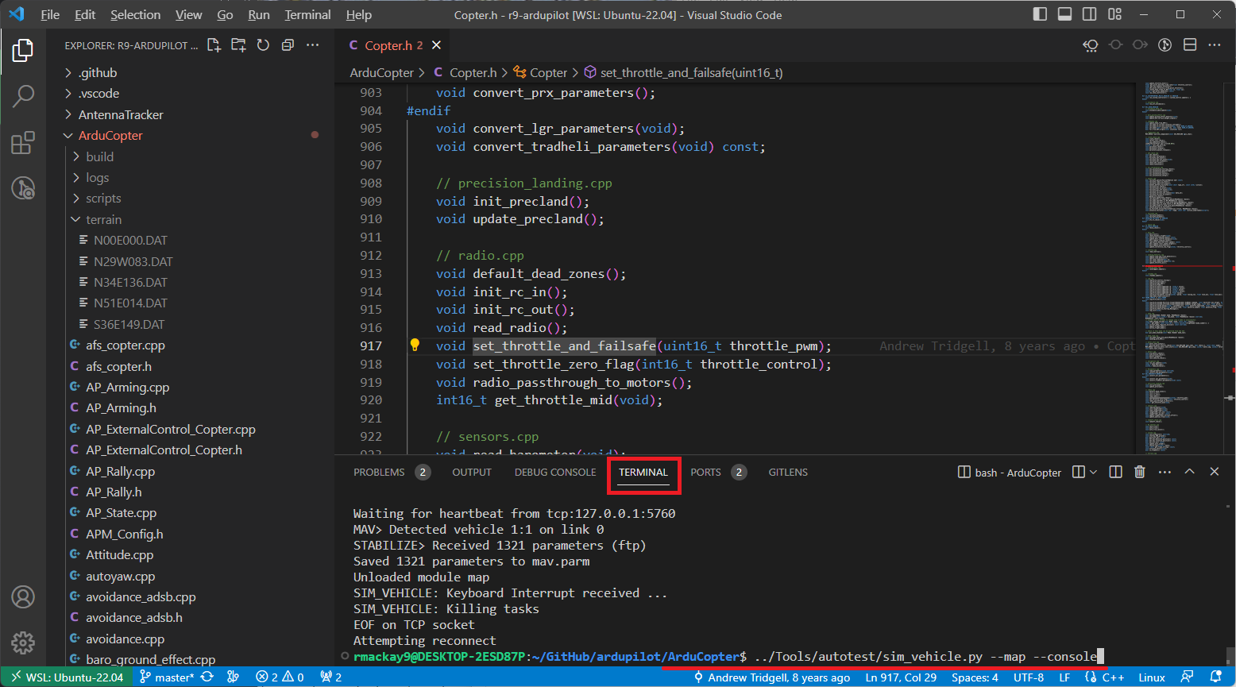
Task: Toggle the secondary side bar layout button
Action: [1089, 14]
